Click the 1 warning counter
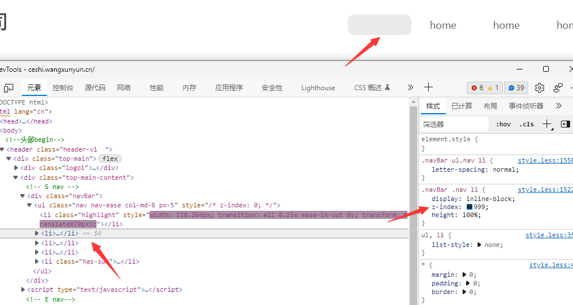Viewport: 573px width, 305px height. tap(493, 88)
